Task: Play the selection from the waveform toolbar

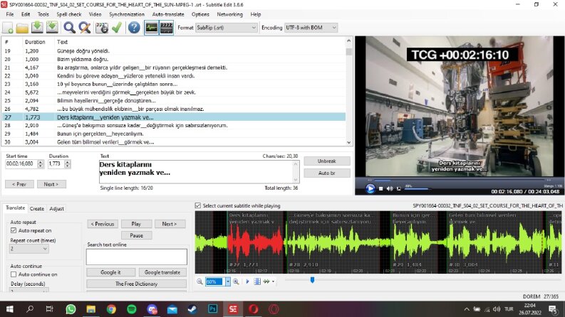Action: point(247,281)
